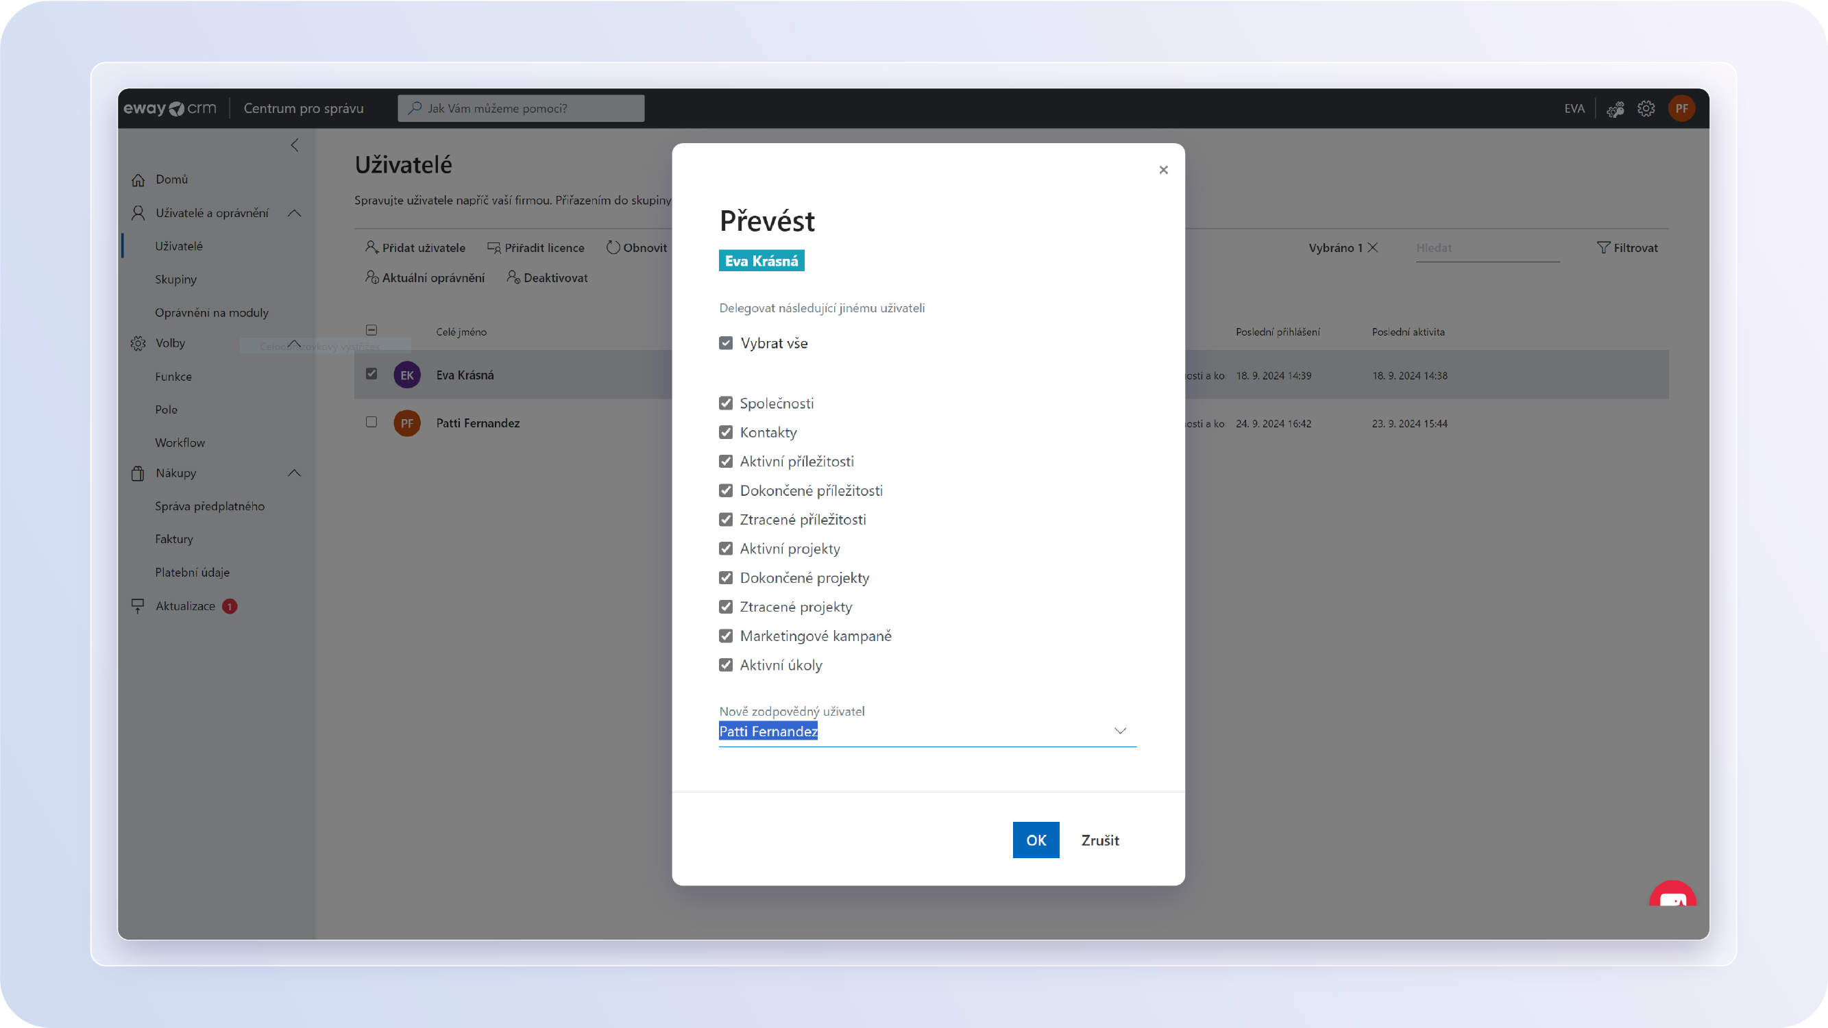Click the Domů home icon

click(139, 178)
